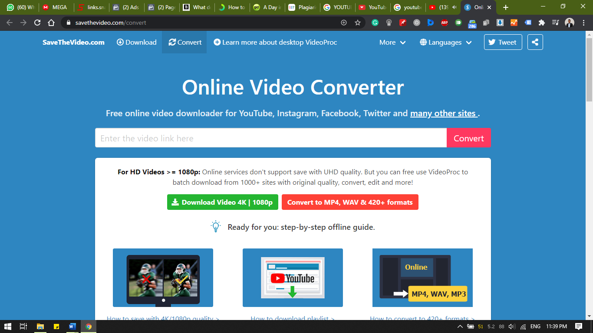
Task: Click the video link input field
Action: (x=271, y=138)
